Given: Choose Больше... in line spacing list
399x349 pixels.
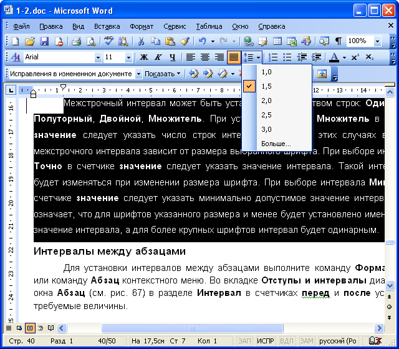Looking at the screenshot, I should pos(277,144).
